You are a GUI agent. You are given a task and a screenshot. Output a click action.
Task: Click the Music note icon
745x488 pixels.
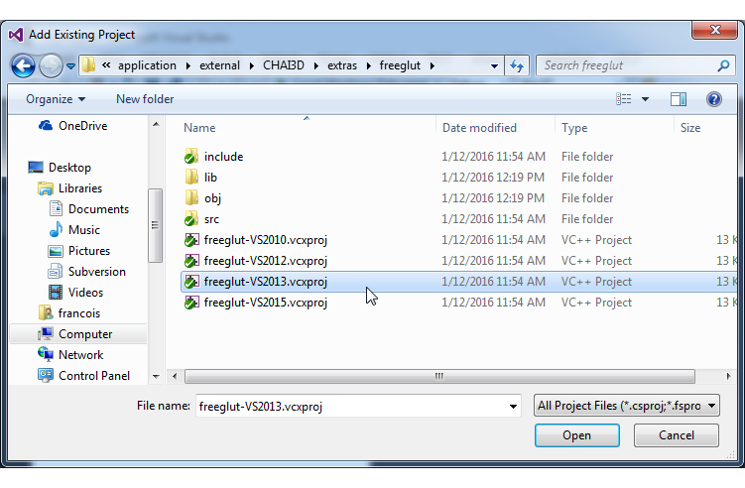coord(57,229)
